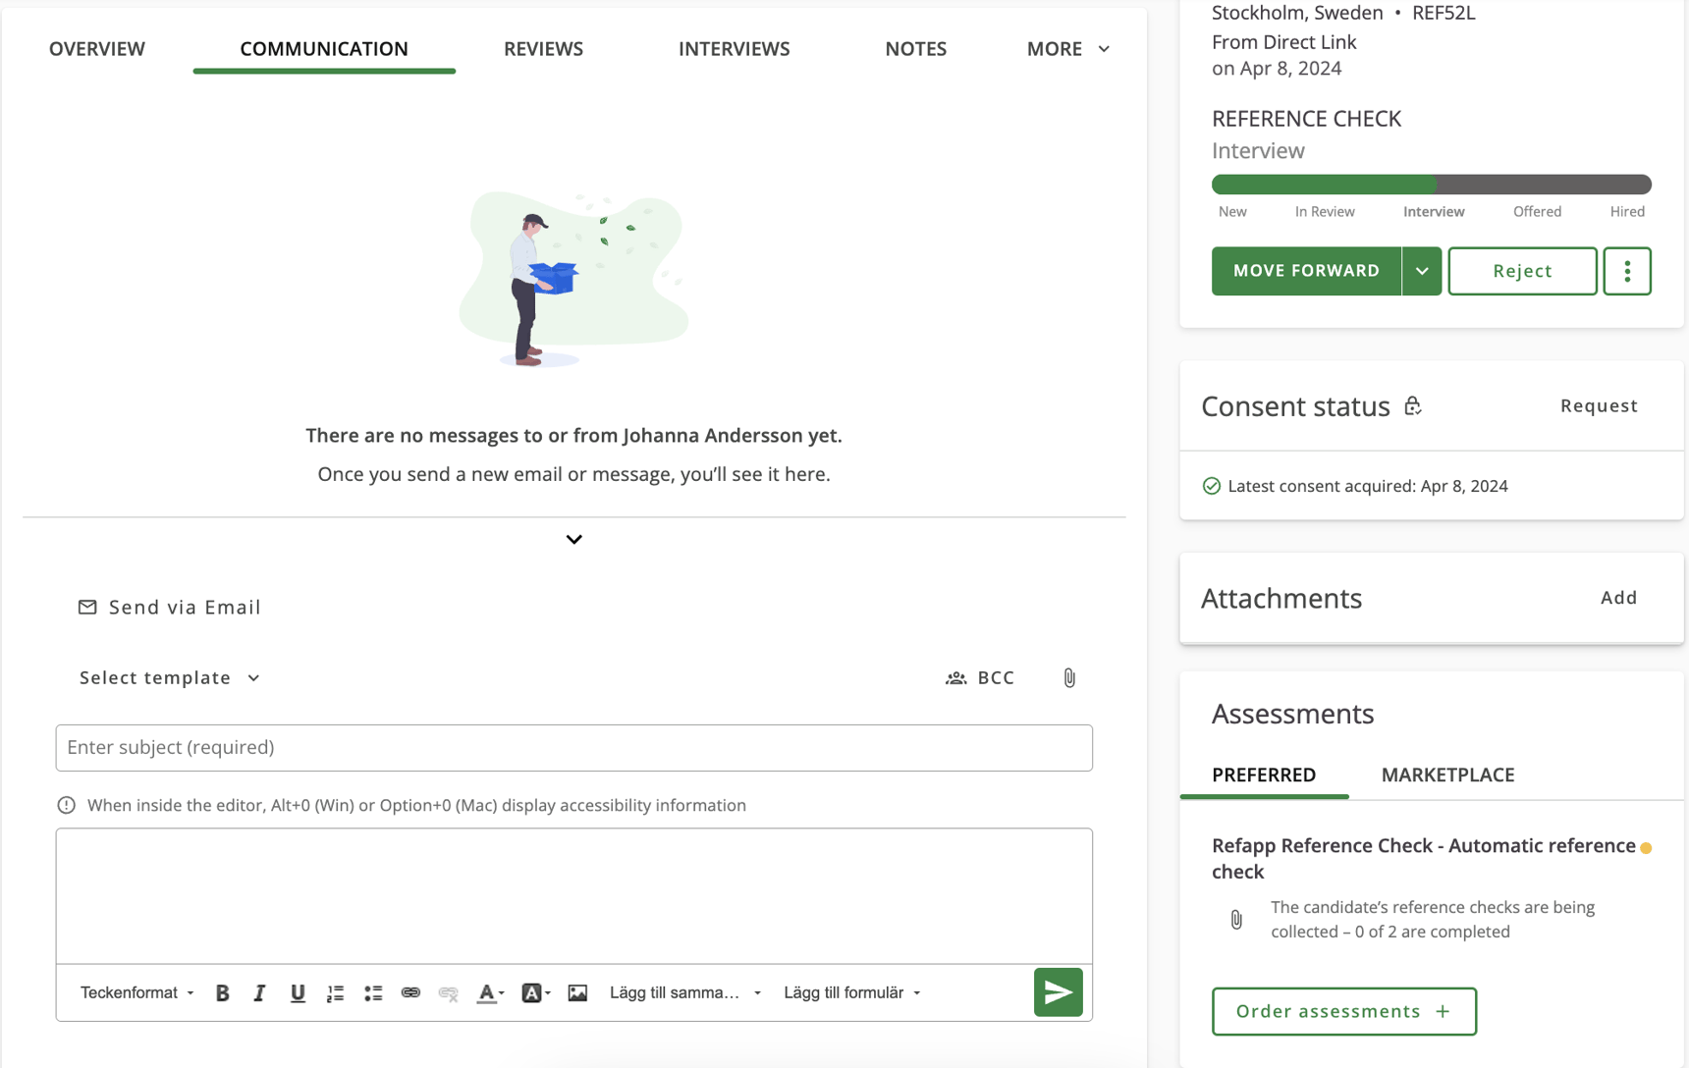Insert bulleted list in message editor
1689x1068 pixels.
[x=373, y=992]
